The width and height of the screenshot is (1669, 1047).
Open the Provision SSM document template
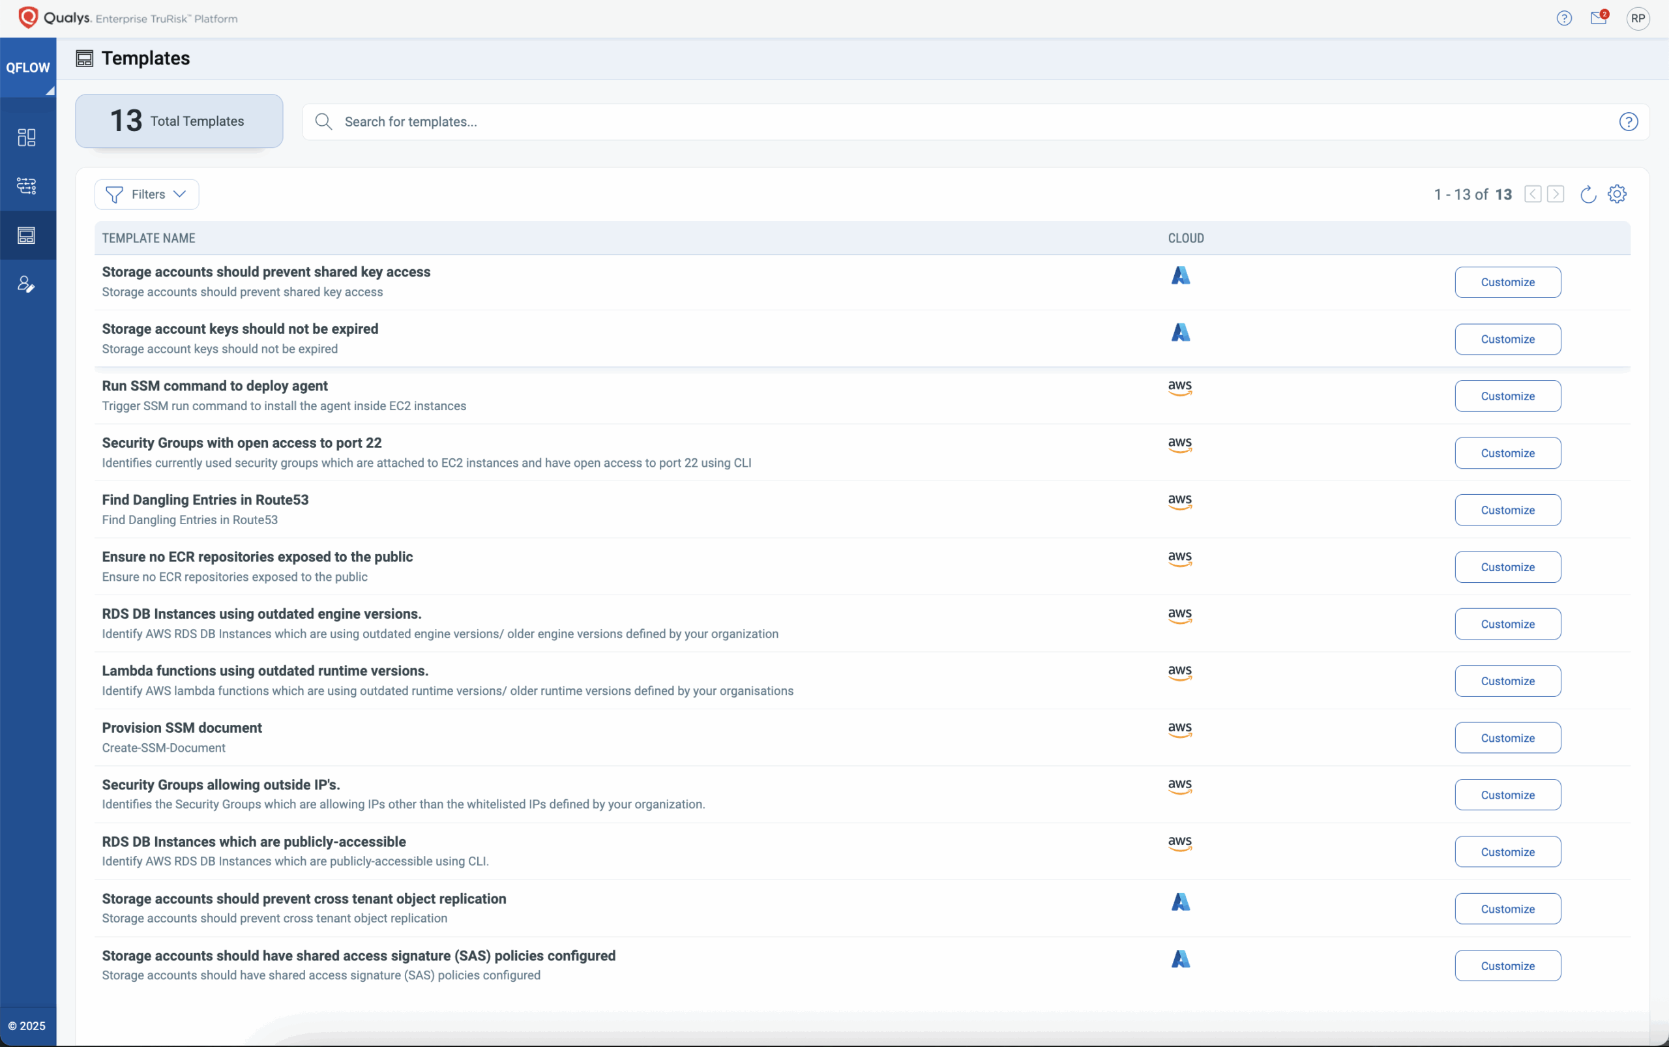[x=182, y=727]
